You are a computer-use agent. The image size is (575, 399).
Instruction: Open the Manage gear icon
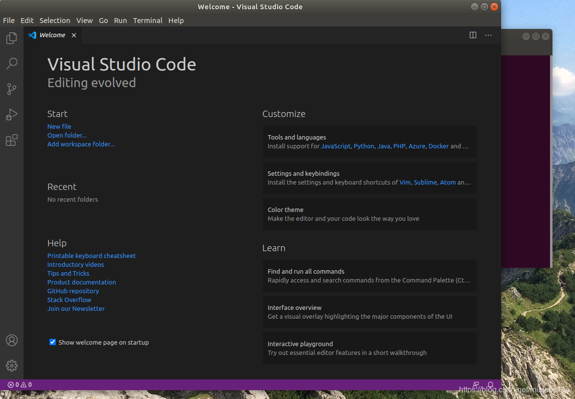coord(12,366)
